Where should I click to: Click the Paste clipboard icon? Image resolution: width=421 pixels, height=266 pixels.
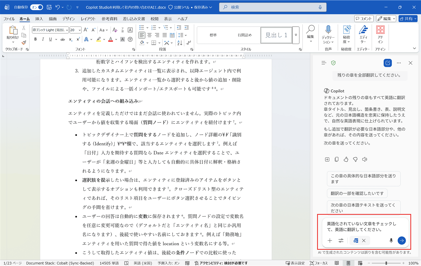pos(13,30)
